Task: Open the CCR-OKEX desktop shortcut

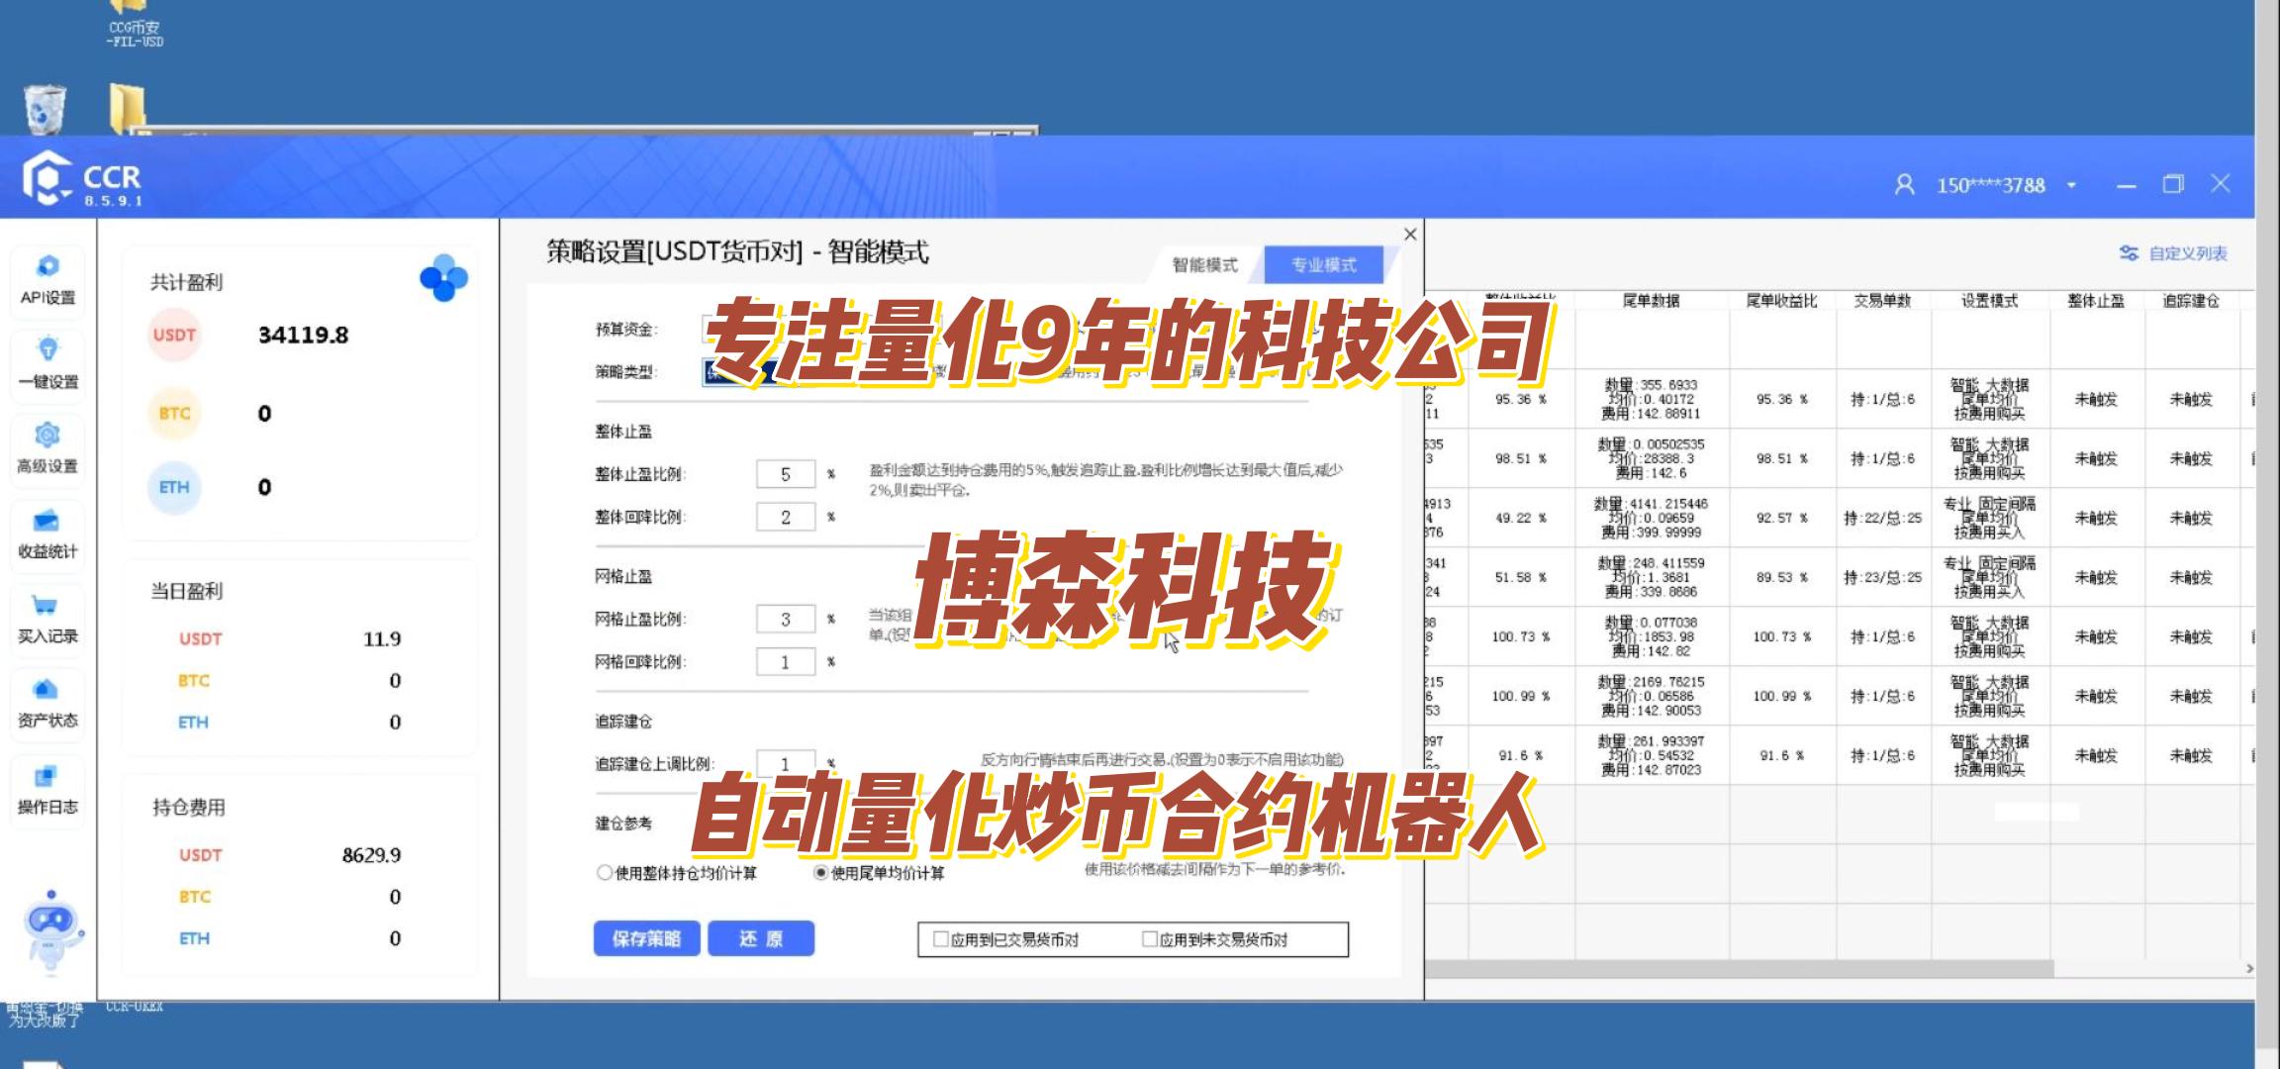Action: click(135, 1007)
